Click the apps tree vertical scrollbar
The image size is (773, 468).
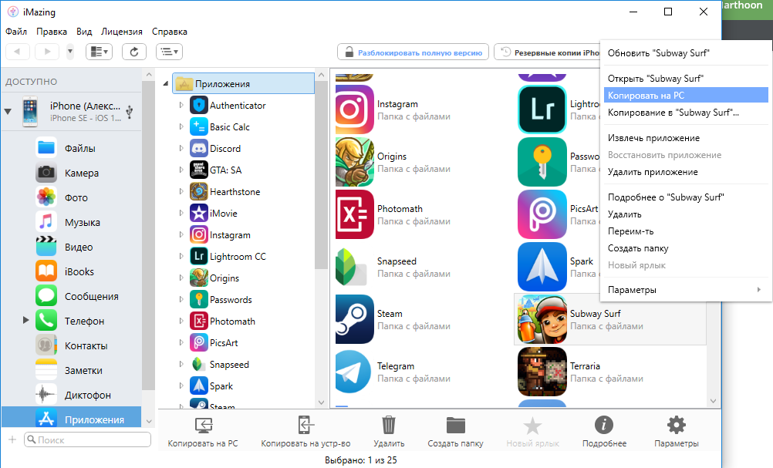pos(322,174)
